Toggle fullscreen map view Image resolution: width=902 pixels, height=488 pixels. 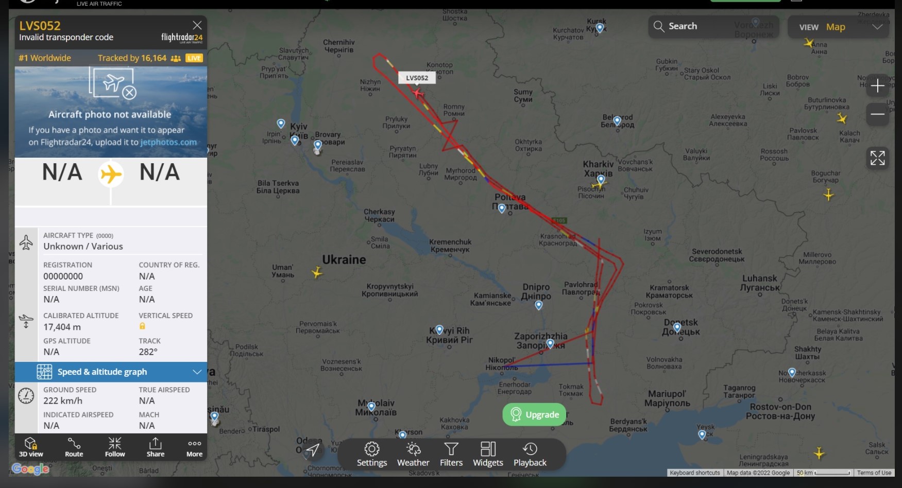coord(877,158)
